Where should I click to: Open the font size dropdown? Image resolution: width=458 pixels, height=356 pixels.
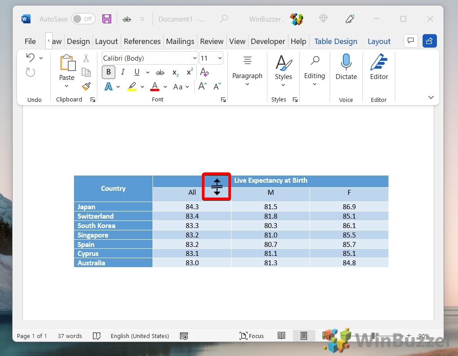click(220, 58)
